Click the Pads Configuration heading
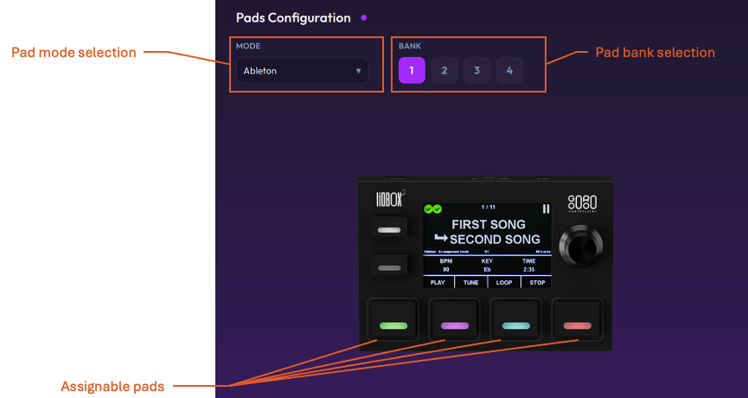The height and width of the screenshot is (398, 748). pos(293,18)
